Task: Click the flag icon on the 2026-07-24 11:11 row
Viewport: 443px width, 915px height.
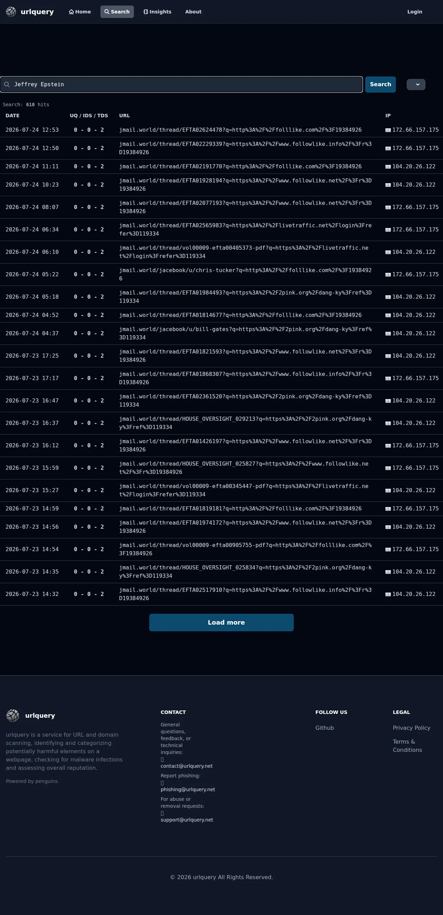Action: tap(388, 167)
